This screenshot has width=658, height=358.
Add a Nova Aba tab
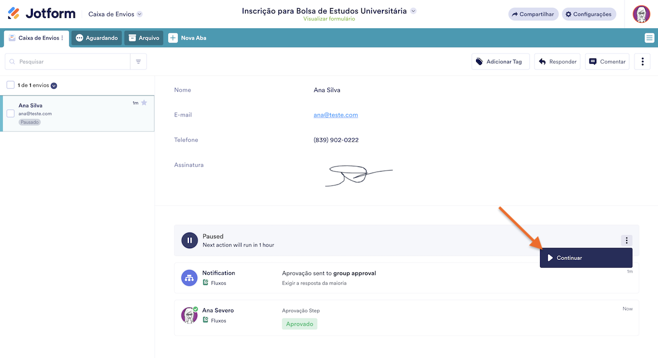tap(188, 38)
